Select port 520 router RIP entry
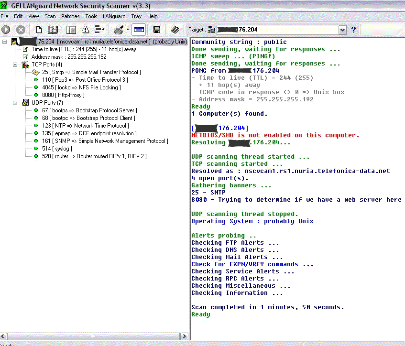This screenshot has width=405, height=346. click(x=94, y=156)
